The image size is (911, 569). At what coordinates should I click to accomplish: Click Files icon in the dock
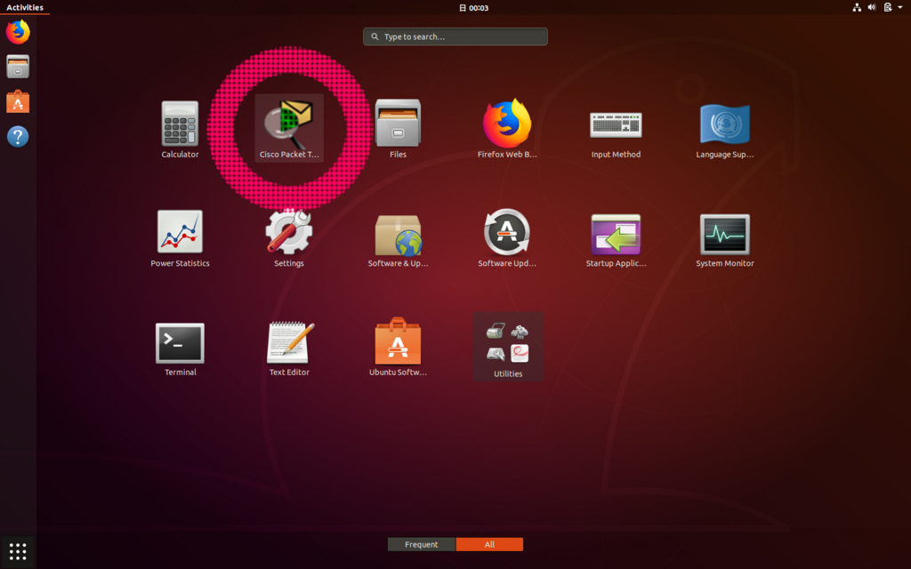coord(18,66)
